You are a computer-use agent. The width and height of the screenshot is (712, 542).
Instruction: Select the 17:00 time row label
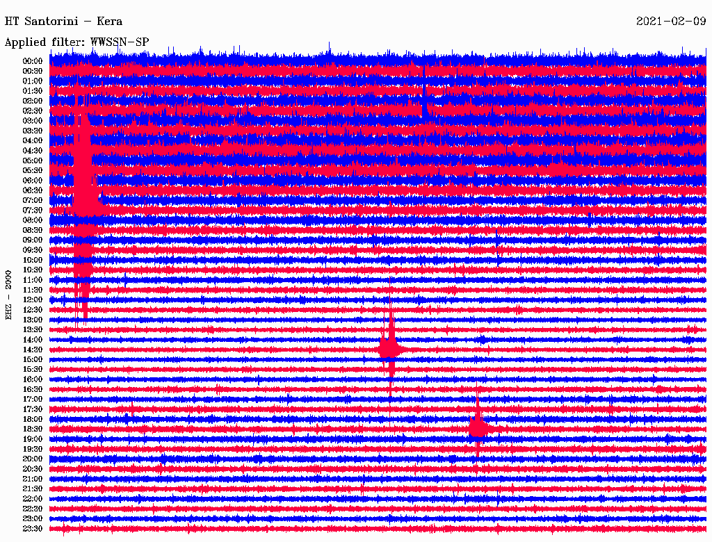pos(33,400)
